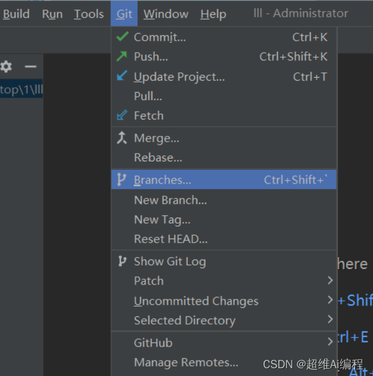Screen dimensions: 373x376
Task: Click the Branches fork icon
Action: [x=121, y=179]
